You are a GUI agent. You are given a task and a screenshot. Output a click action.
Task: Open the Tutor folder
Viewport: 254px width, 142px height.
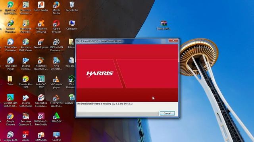pyautogui.click(x=10, y=80)
